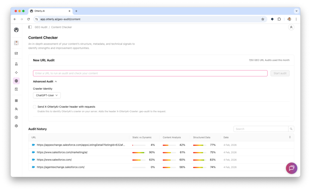Open the browser extensions puzzle icon
Screen dimensions: 311x191
[x=279, y=19]
